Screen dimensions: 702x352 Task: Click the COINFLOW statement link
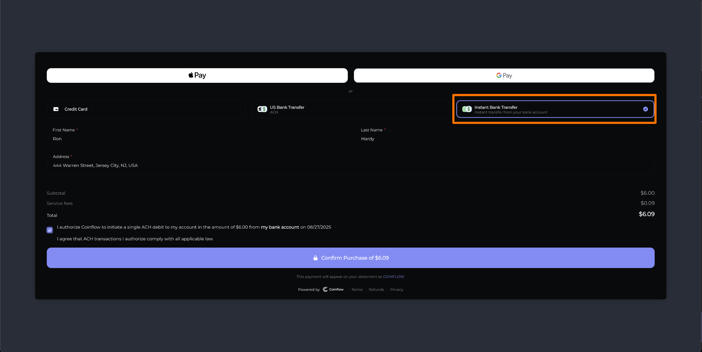tap(393, 277)
